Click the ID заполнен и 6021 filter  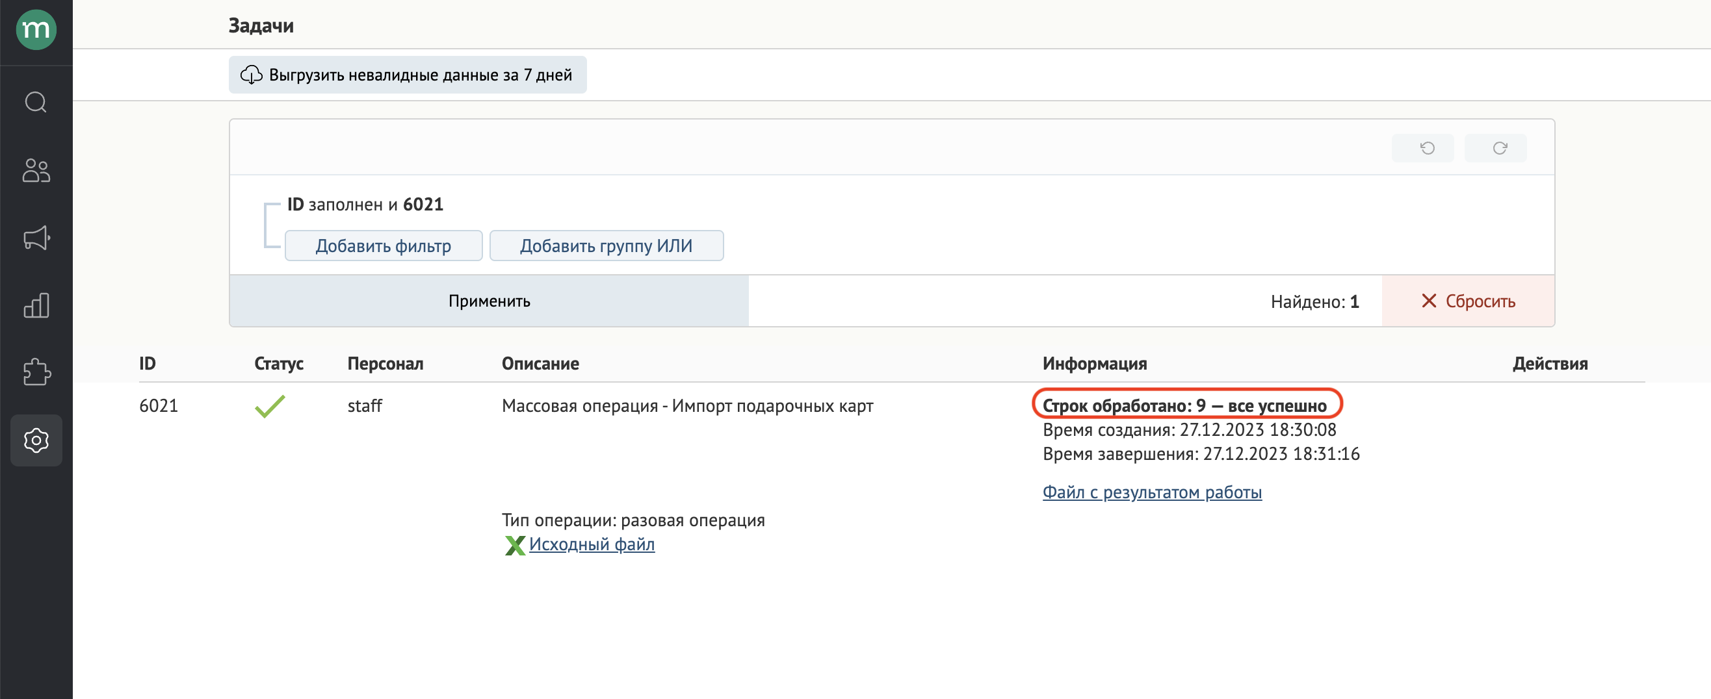coord(365,205)
